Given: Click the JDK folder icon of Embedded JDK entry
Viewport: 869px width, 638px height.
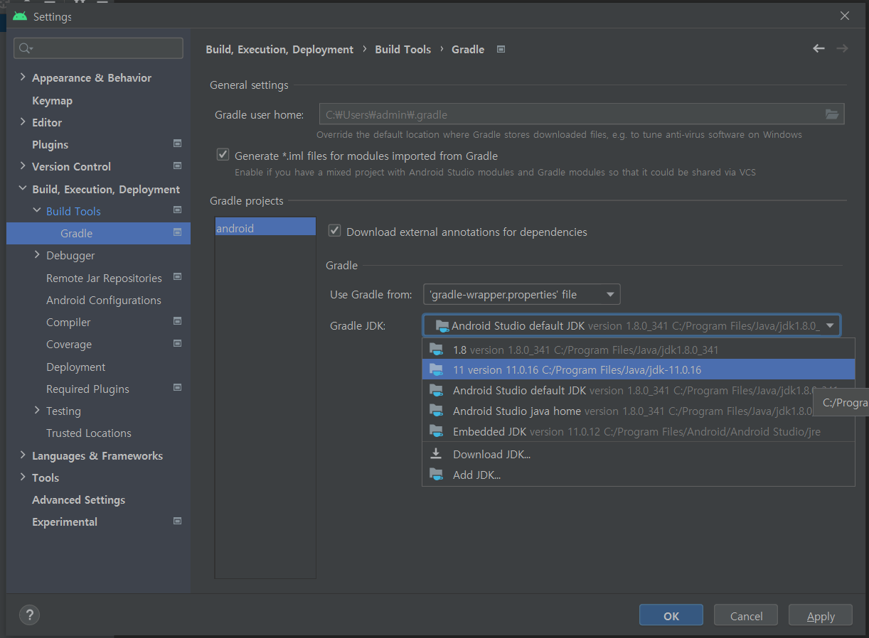Looking at the screenshot, I should tap(437, 431).
